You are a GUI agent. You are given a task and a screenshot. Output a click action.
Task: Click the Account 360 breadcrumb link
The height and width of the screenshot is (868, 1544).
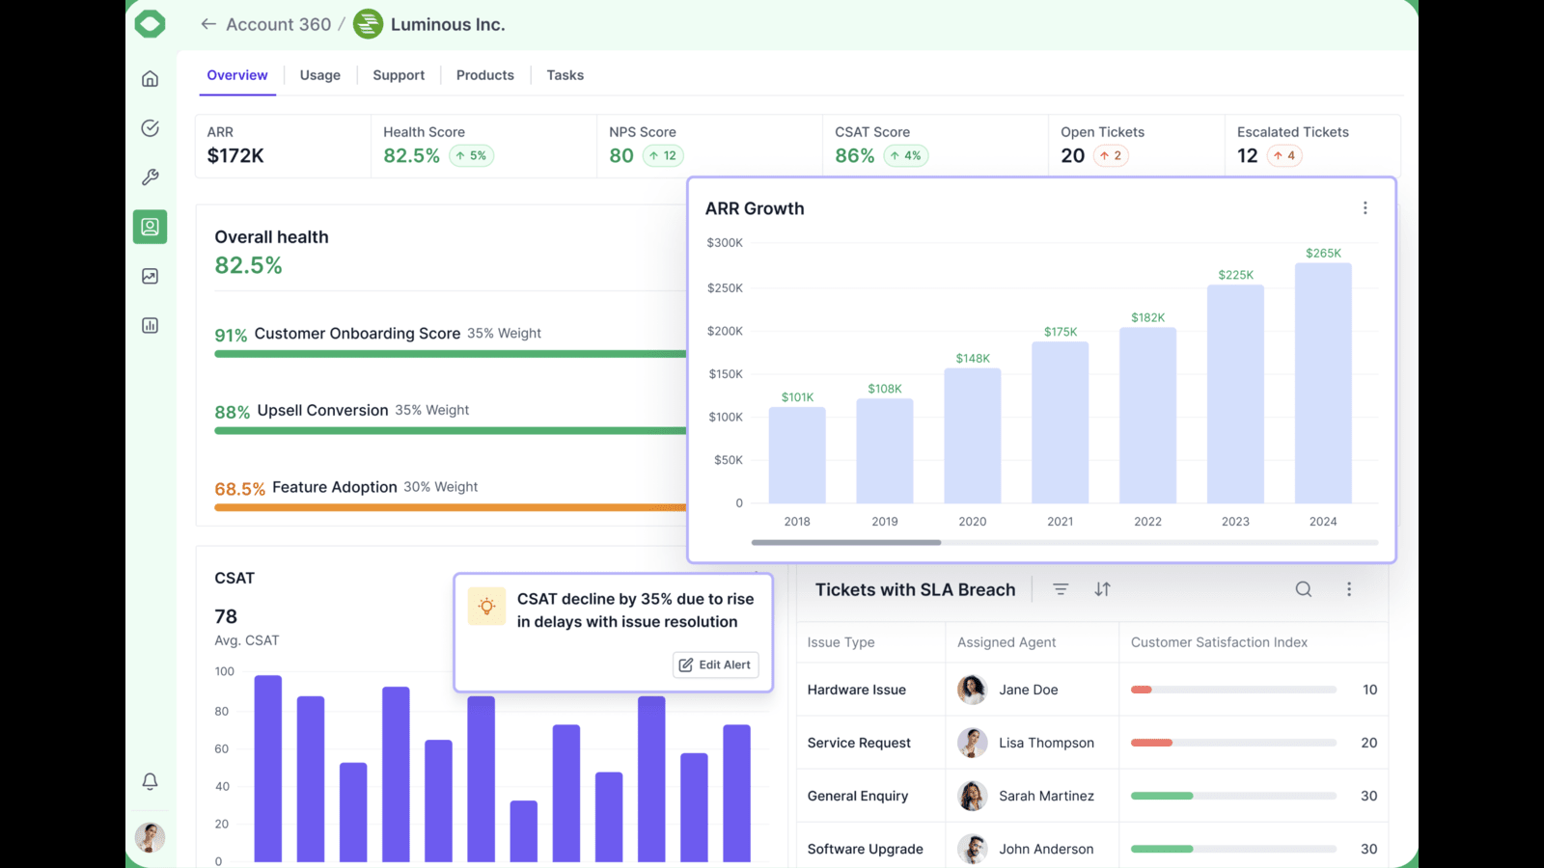278,24
